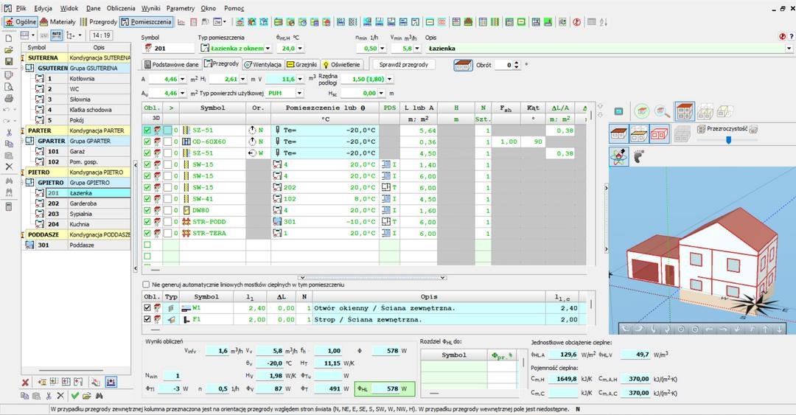Uncheck the SZ-51 first row checkbox
The width and height of the screenshot is (796, 415).
coord(147,130)
